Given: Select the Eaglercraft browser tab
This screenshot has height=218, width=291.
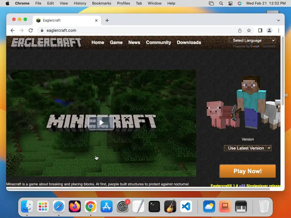Looking at the screenshot, I should [x=67, y=20].
